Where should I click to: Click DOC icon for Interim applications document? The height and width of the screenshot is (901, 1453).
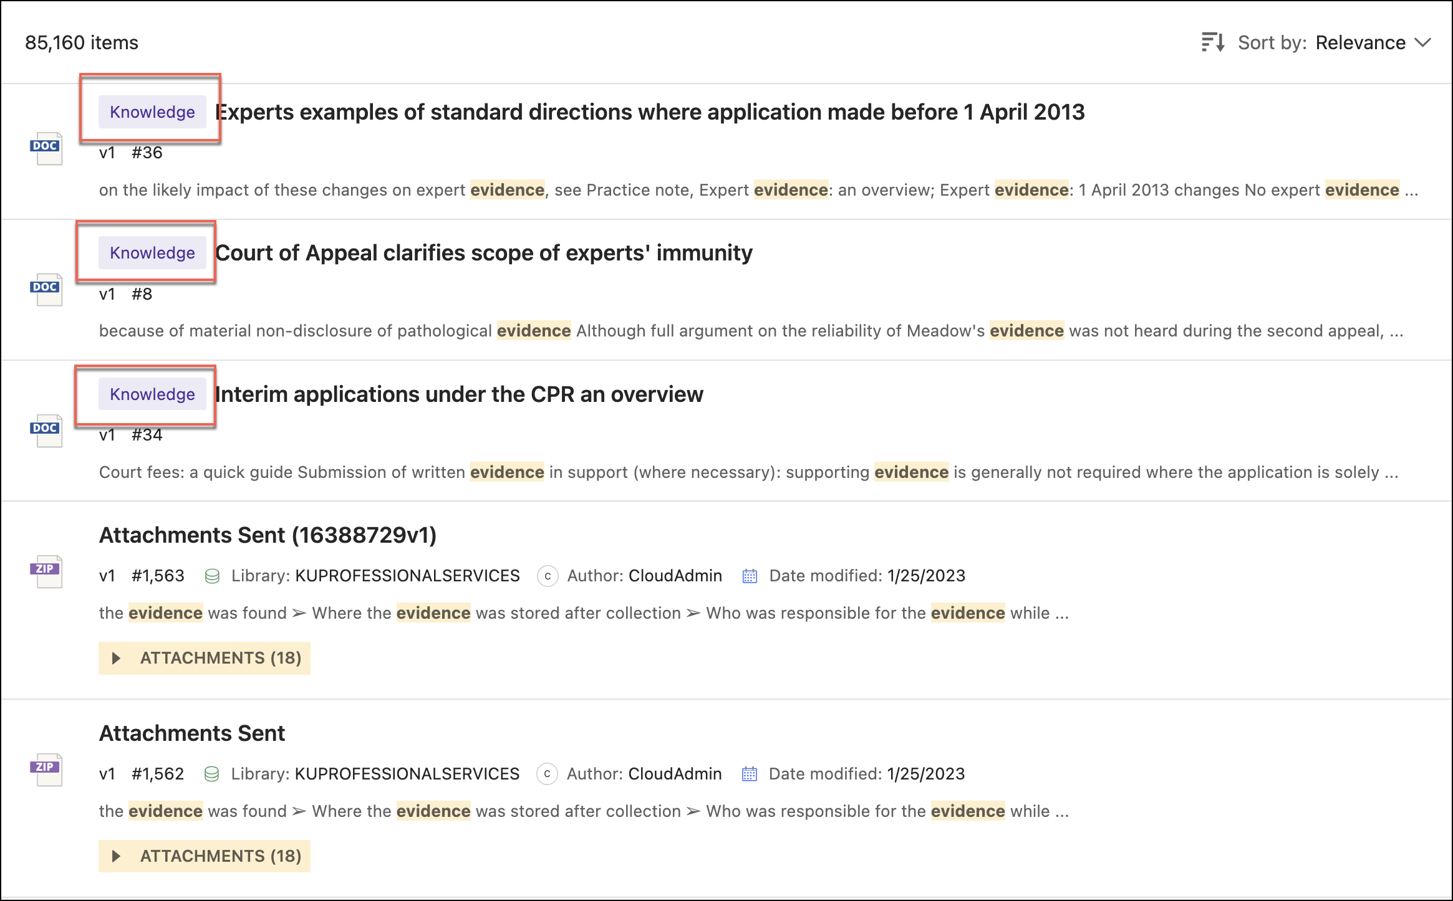click(x=47, y=431)
